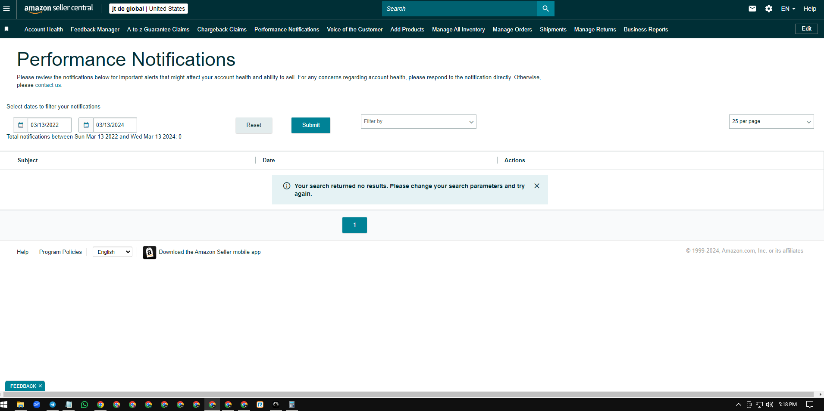The image size is (824, 411).
Task: Go to Manage Returns
Action: click(x=595, y=29)
